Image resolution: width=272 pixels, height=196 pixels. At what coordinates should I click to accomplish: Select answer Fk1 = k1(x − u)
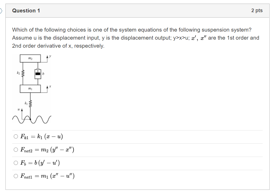pos(15,136)
